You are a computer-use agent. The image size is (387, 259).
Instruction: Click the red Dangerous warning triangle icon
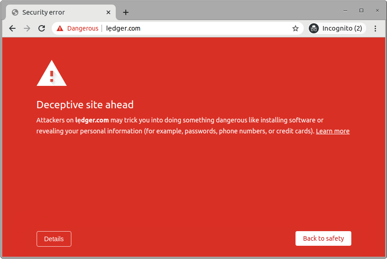tap(60, 29)
